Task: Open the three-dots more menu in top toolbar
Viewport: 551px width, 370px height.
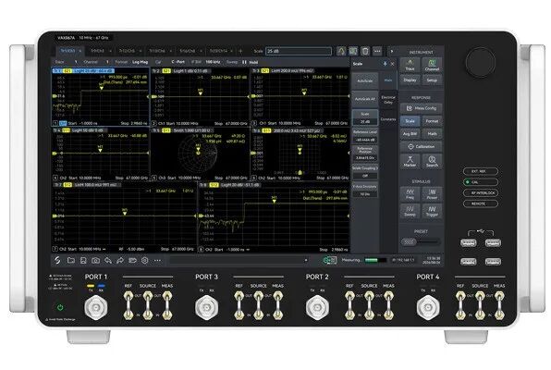Action: (x=377, y=52)
